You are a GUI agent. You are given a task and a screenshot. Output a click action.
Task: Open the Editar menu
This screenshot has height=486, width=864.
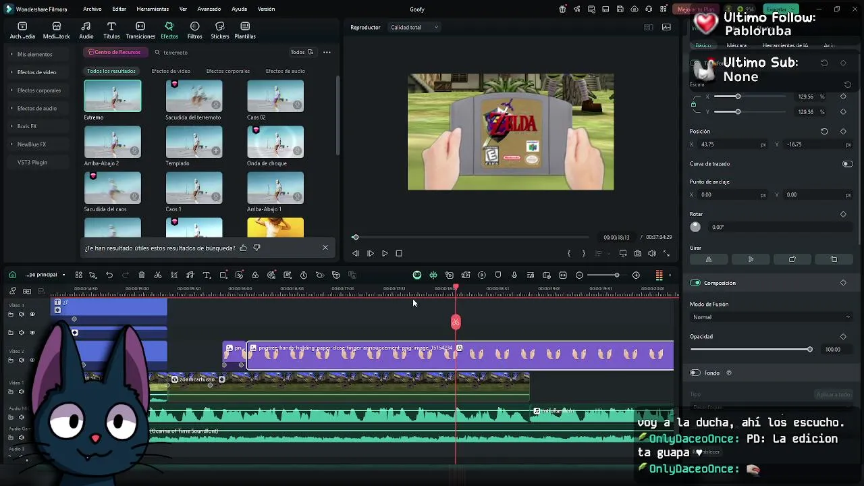click(x=119, y=9)
